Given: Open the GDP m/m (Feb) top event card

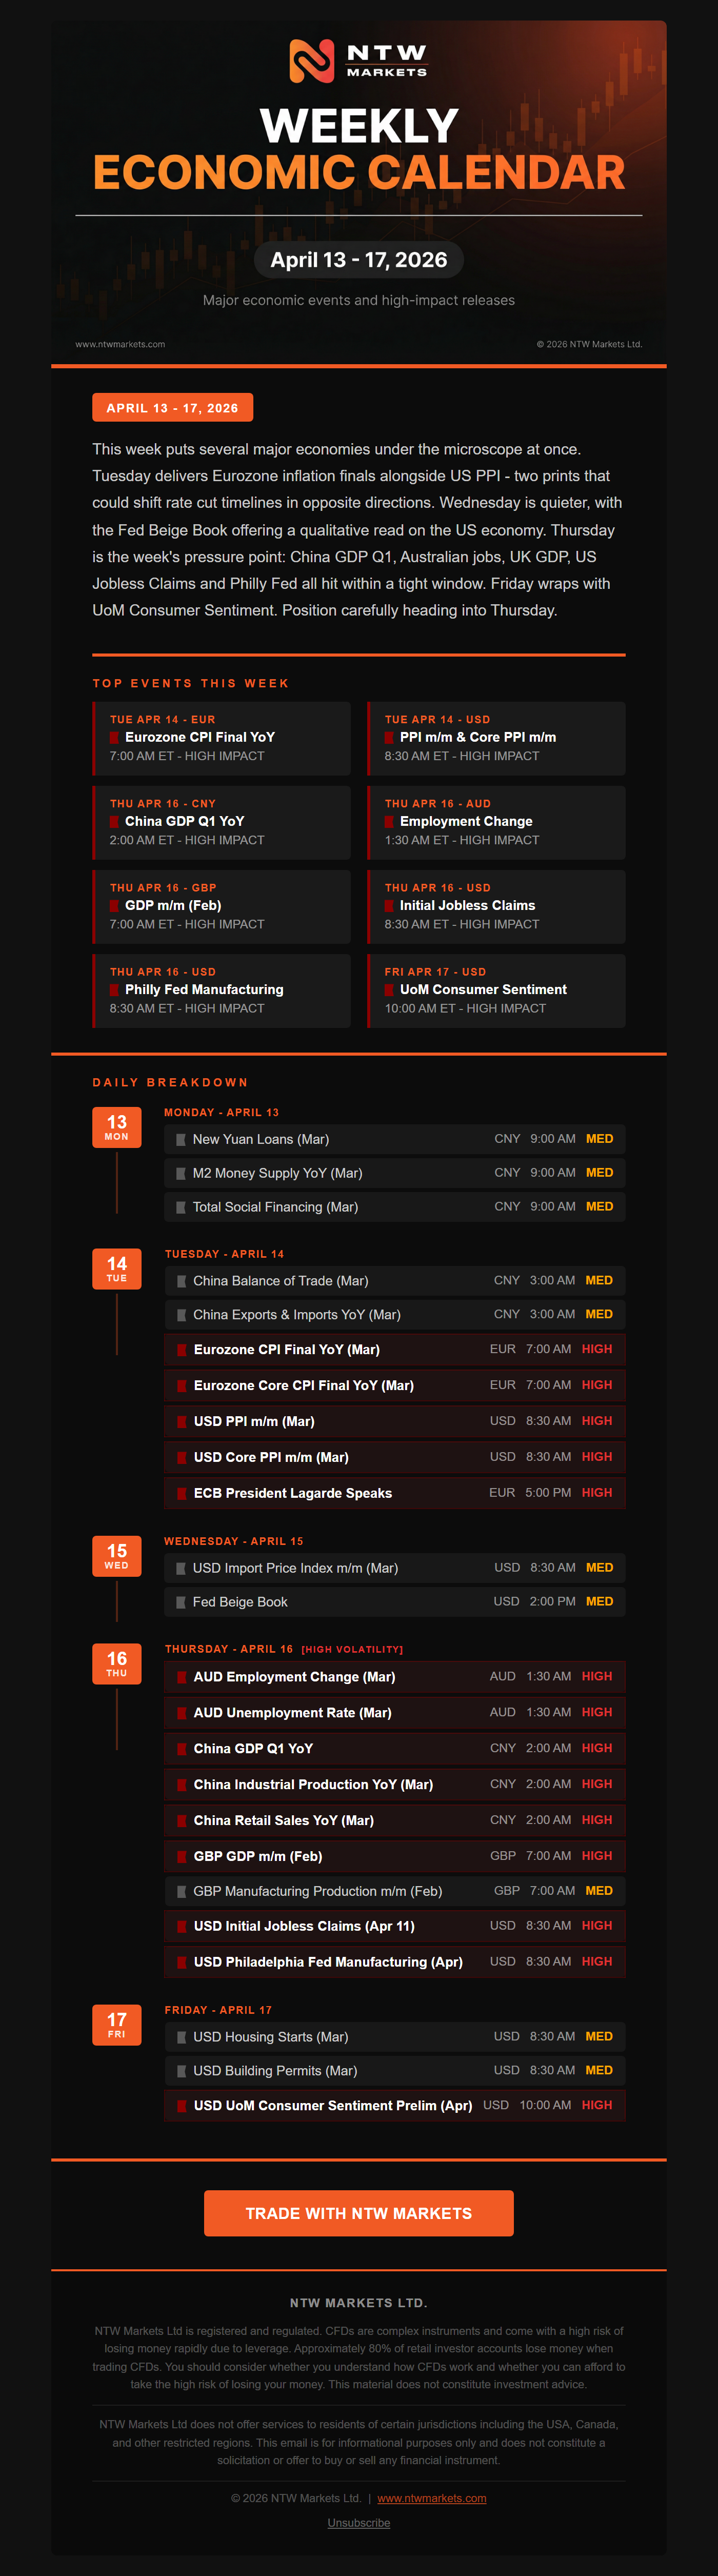Looking at the screenshot, I should pos(221,906).
